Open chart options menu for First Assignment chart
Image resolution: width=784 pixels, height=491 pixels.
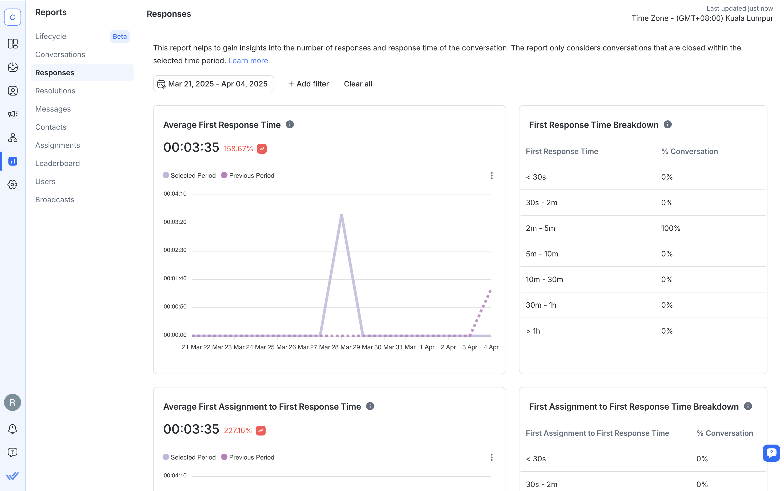pyautogui.click(x=492, y=458)
